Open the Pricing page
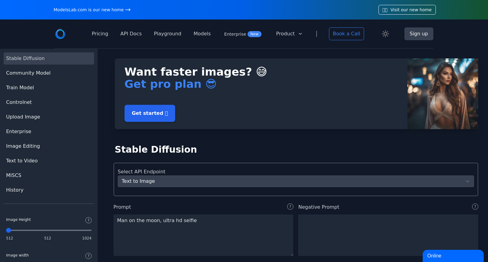488x262 pixels. (x=100, y=34)
